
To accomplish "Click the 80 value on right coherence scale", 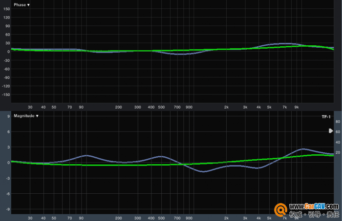I will [337, 122].
